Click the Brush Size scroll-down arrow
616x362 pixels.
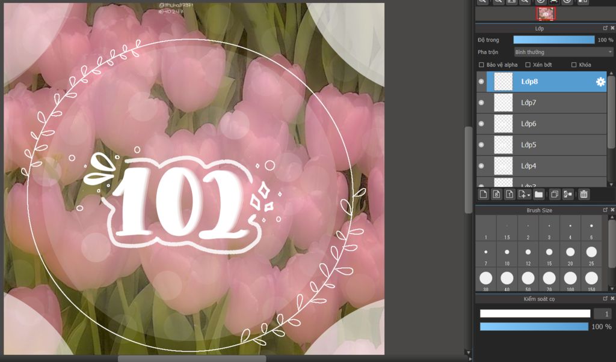coord(611,289)
